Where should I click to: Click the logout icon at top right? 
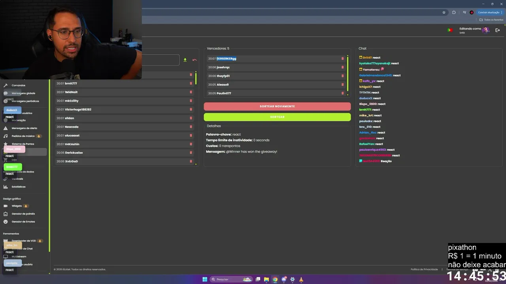498,30
